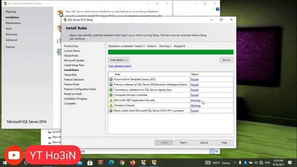Click the green completed progress bar
297x167 pixels.
tap(171, 52)
